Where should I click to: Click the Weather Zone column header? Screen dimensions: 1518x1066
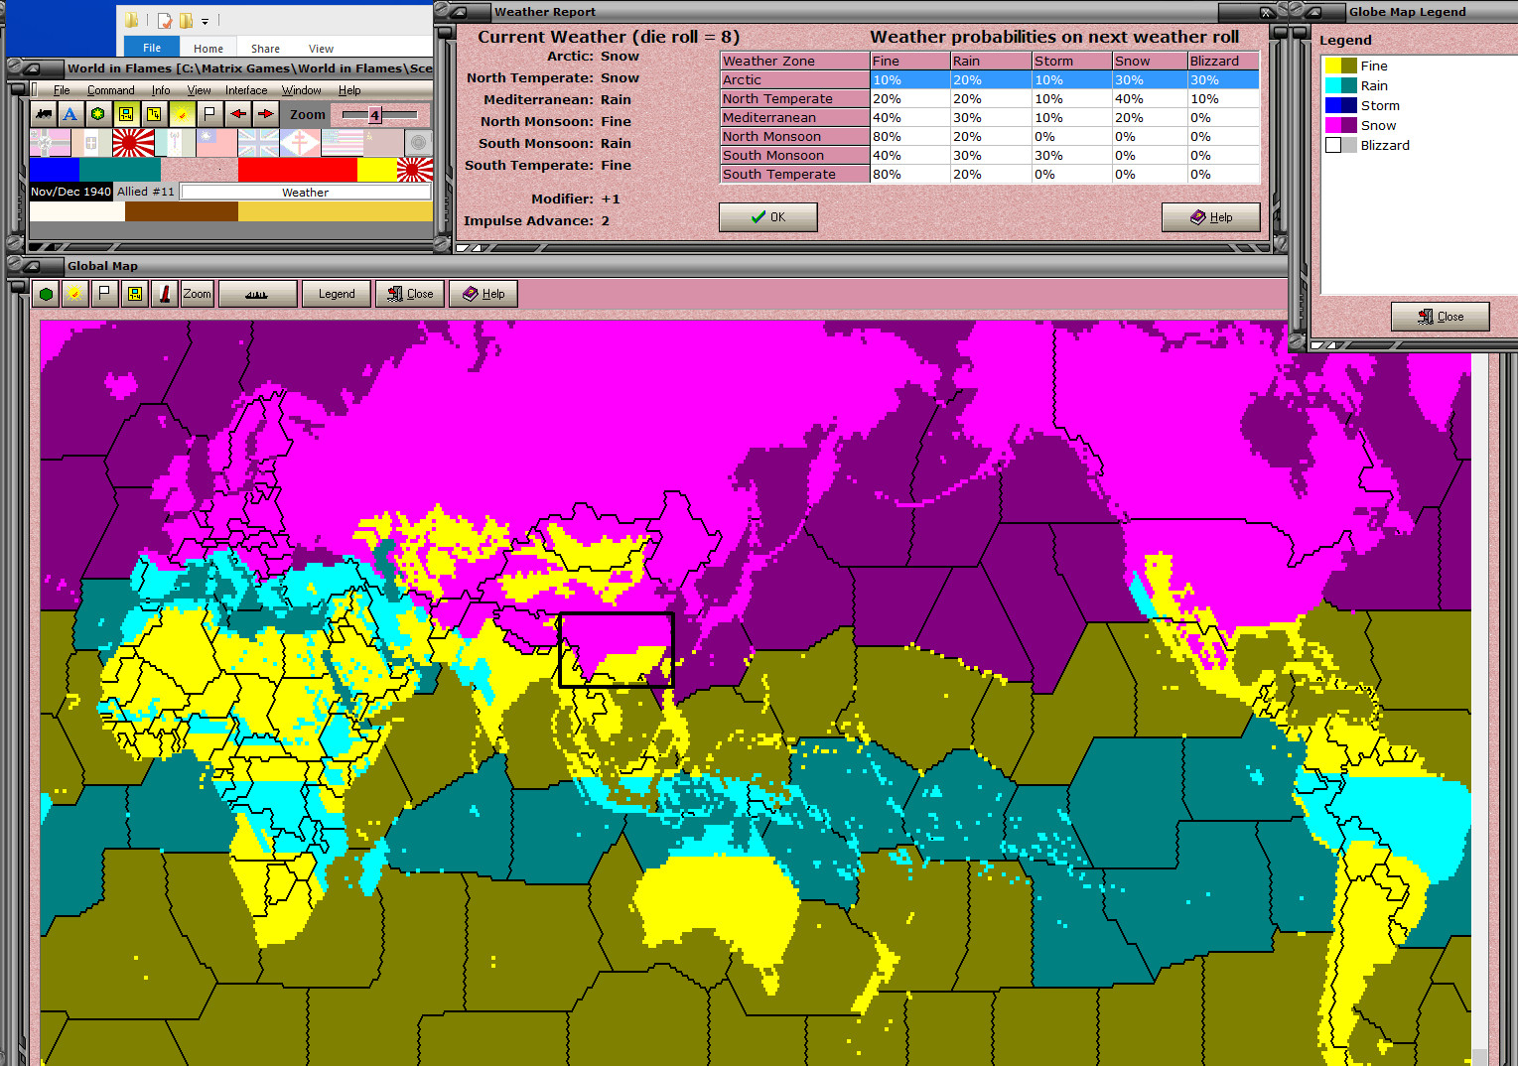(x=795, y=61)
